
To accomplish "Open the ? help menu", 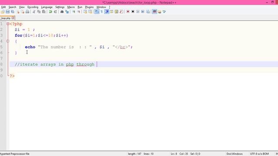I will pos(109,7).
